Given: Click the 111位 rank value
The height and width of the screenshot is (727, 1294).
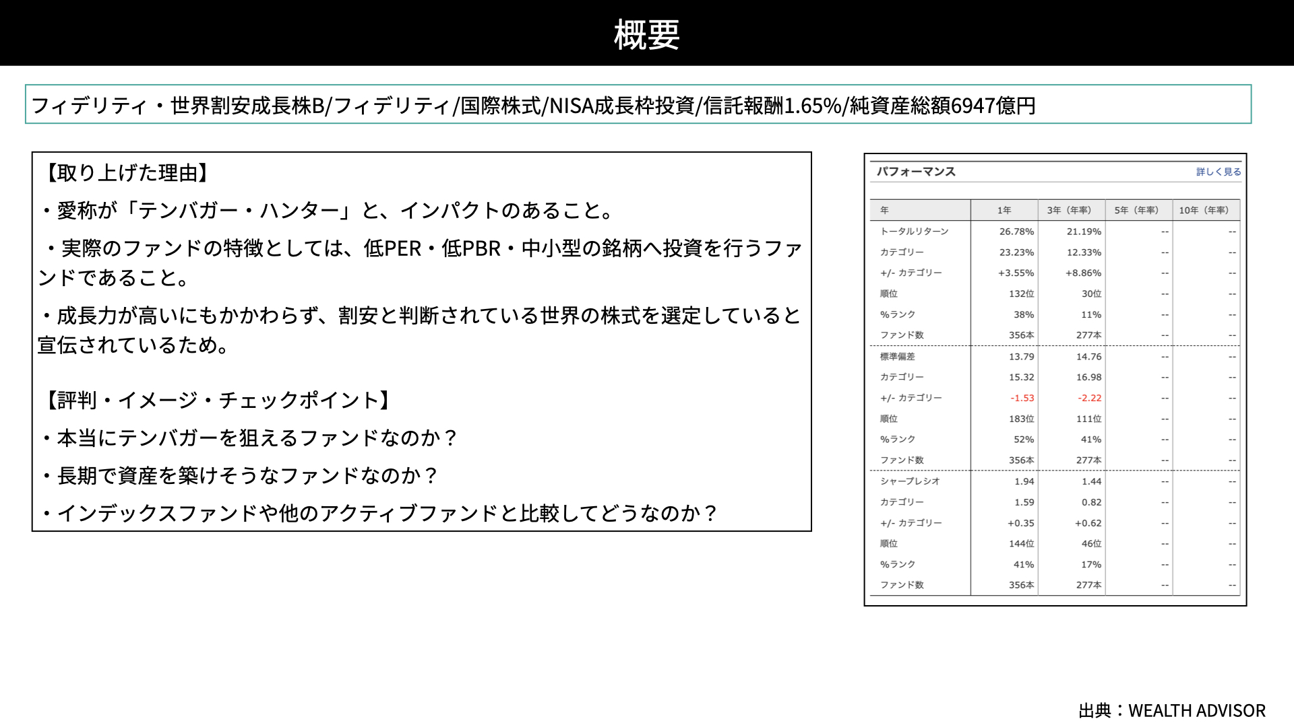Looking at the screenshot, I should (x=1088, y=419).
